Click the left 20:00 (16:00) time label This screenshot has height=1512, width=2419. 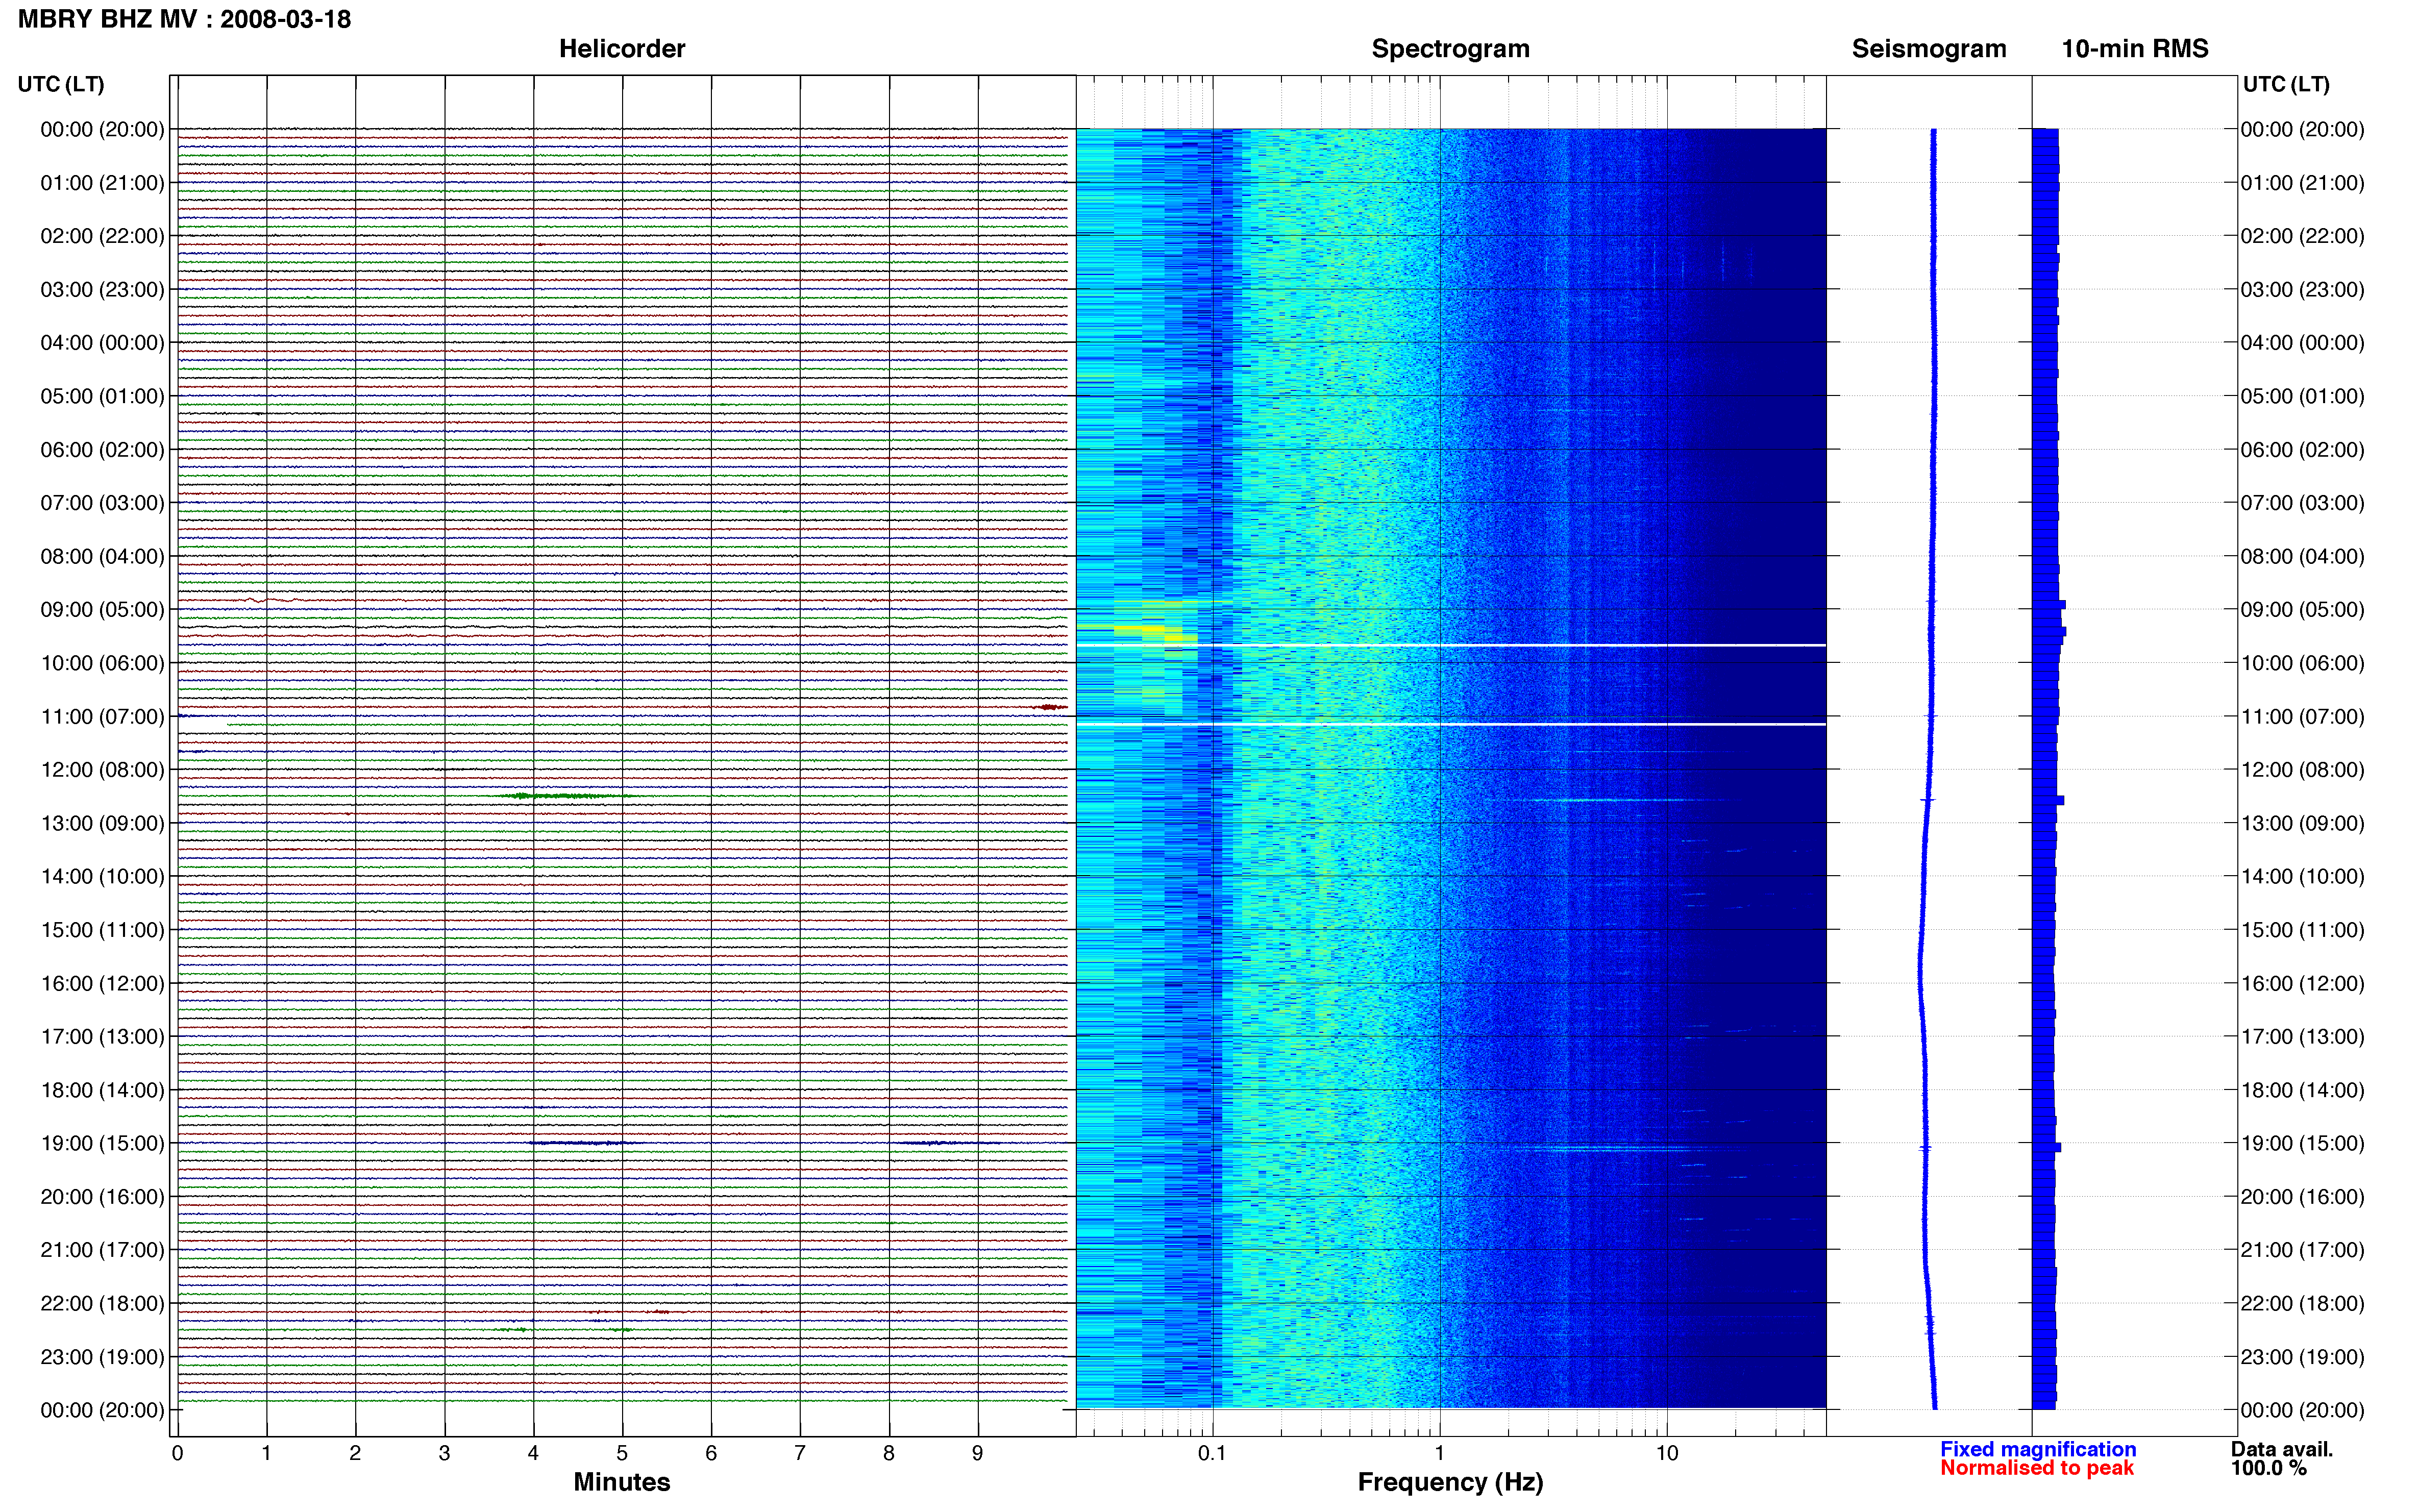click(102, 1197)
